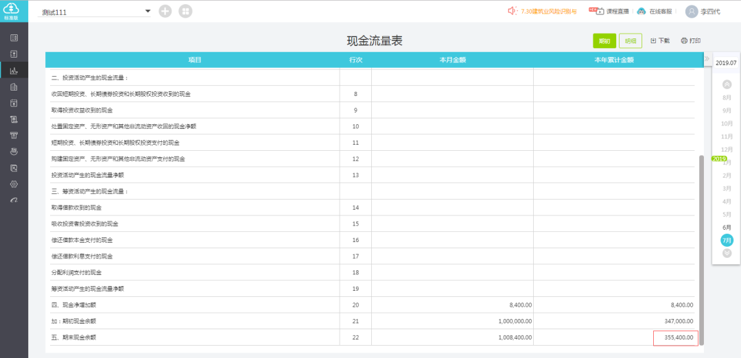Switch to the 明细 view

click(630, 41)
